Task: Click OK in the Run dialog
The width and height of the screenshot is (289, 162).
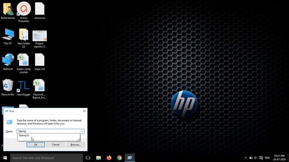Action: pos(36,145)
